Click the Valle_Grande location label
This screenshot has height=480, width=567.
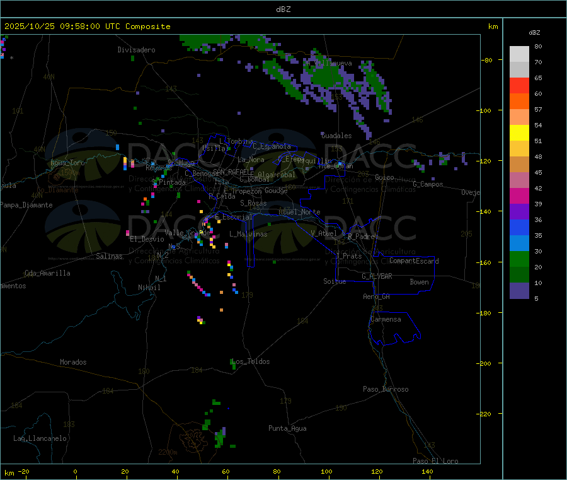point(187,233)
